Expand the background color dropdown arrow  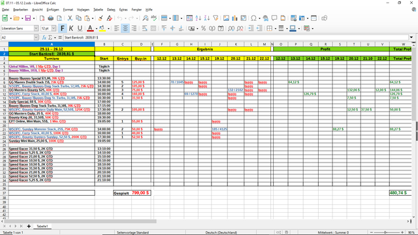pos(108,29)
